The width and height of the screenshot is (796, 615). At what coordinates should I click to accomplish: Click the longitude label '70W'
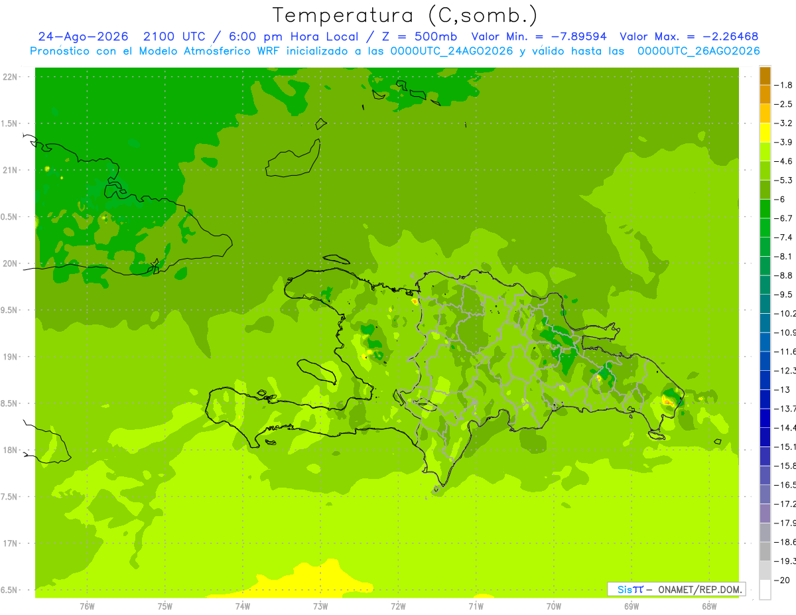click(554, 606)
